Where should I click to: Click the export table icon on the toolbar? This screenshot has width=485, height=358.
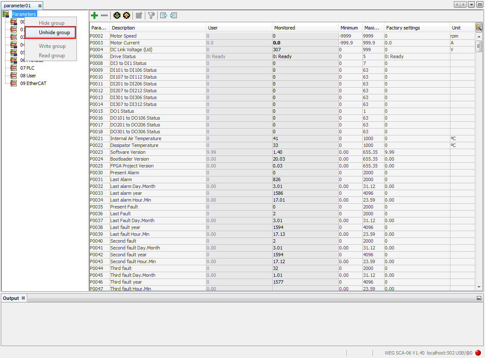[x=163, y=15]
